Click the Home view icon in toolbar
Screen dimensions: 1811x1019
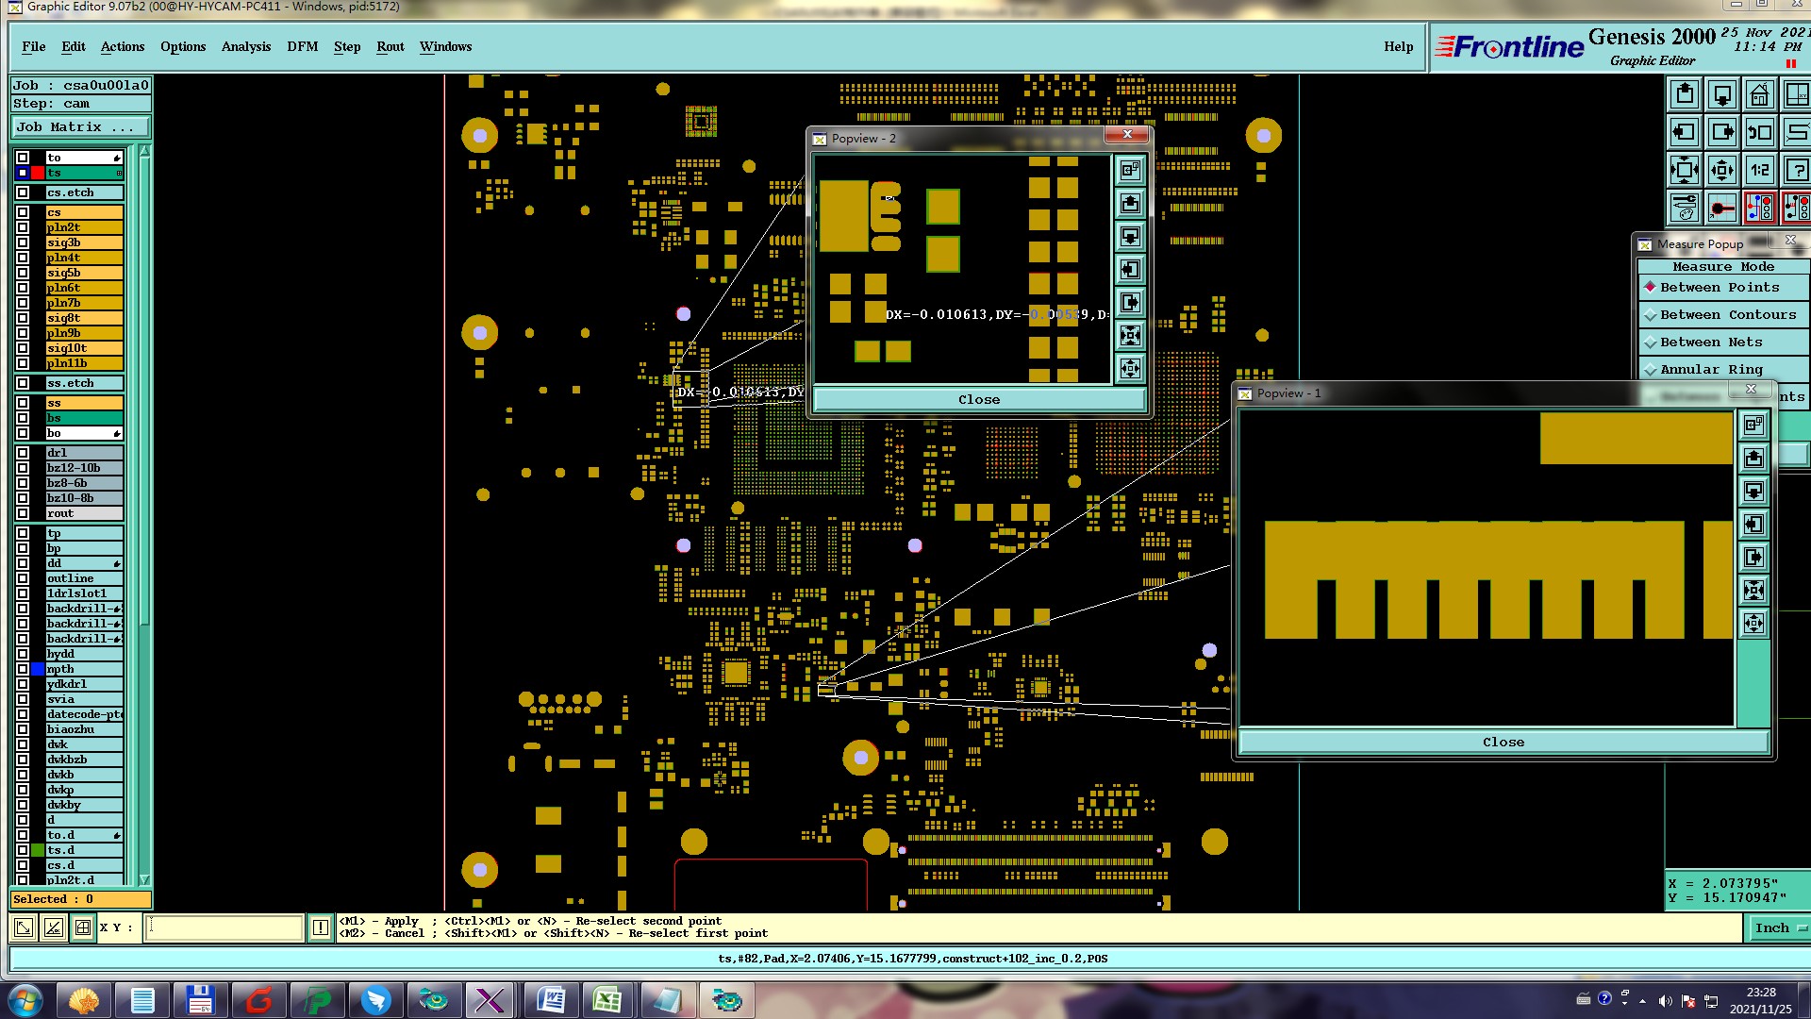click(x=1759, y=95)
